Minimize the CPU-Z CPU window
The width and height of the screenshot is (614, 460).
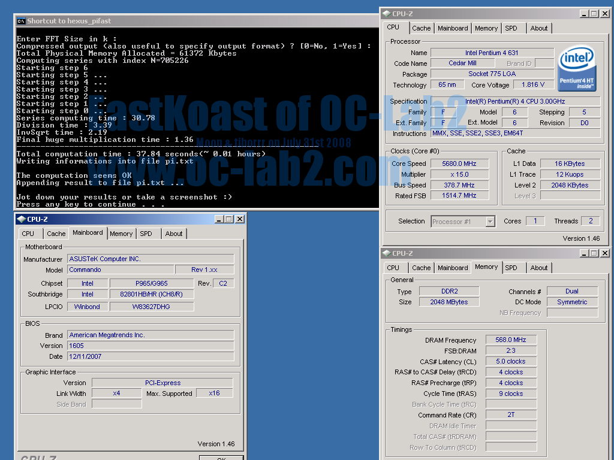click(x=584, y=14)
